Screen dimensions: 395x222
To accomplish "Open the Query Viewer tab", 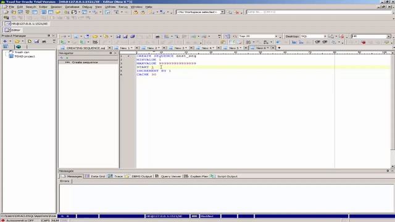I will [x=168, y=176].
